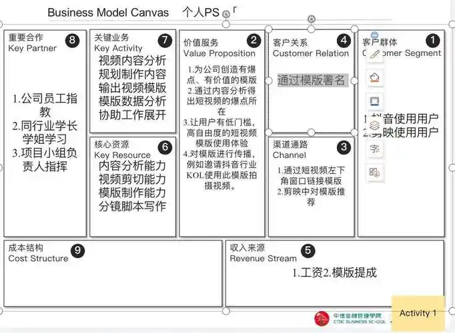Click the 字 text style icon
The height and width of the screenshot is (333, 455).
click(374, 149)
